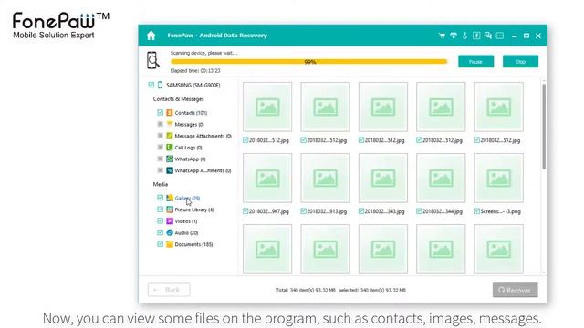Toggle the SAMSUNG device checkbox
This screenshot has width=584, height=328.
pos(151,85)
